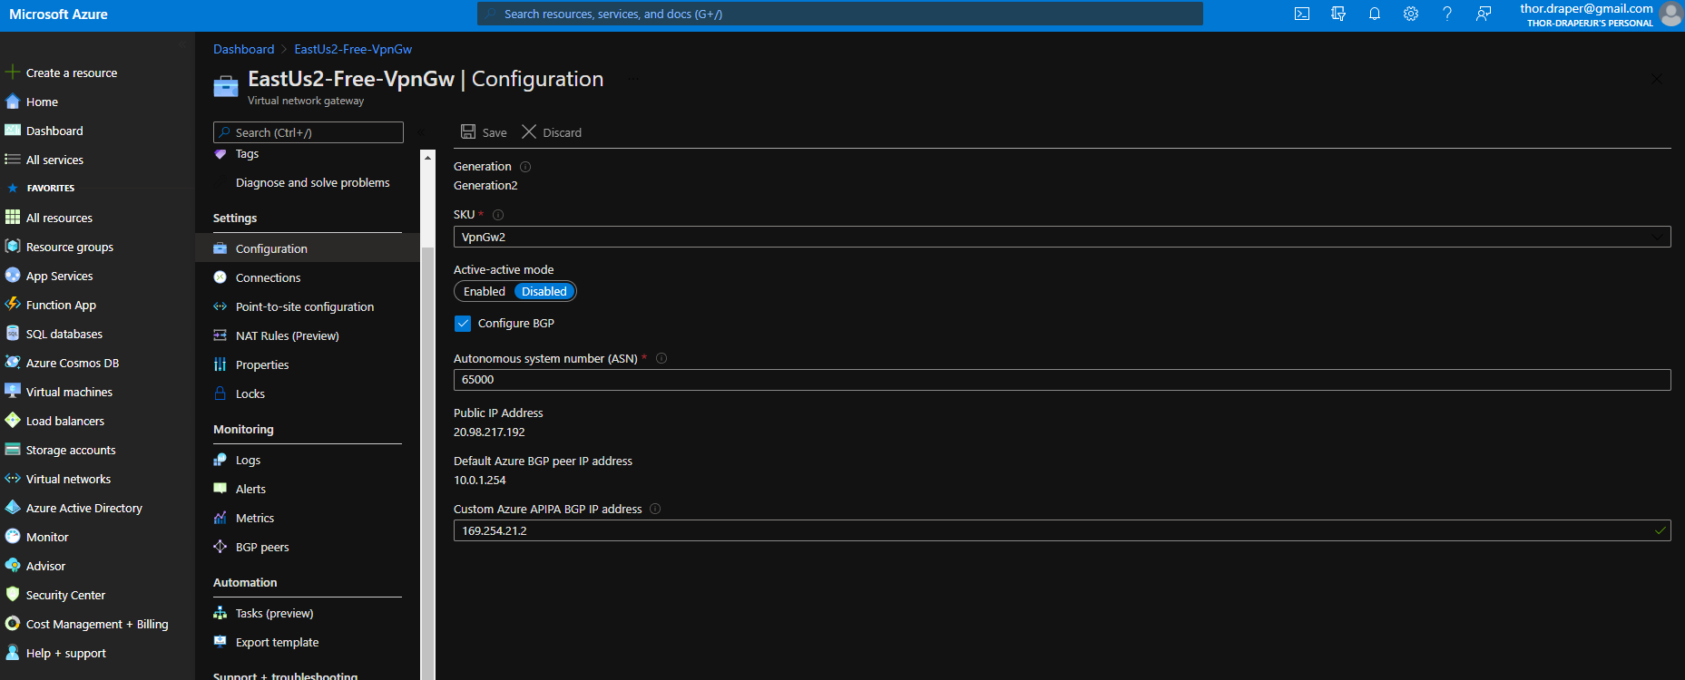Click the Custom Azure APIPA BGP IP field
This screenshot has width=1685, height=680.
click(x=1062, y=530)
